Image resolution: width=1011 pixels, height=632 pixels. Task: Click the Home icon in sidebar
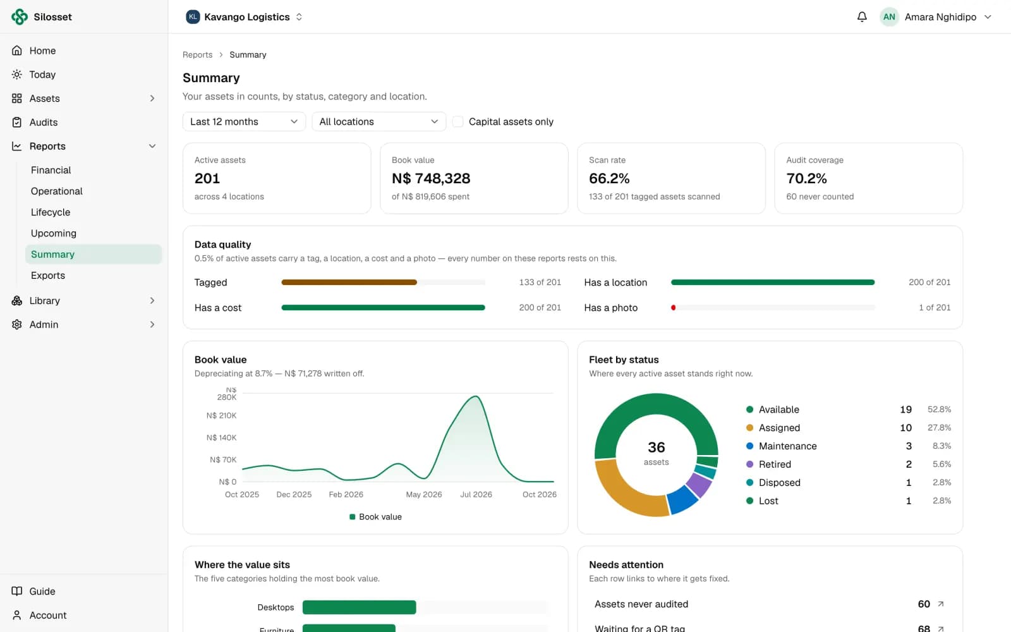click(17, 51)
